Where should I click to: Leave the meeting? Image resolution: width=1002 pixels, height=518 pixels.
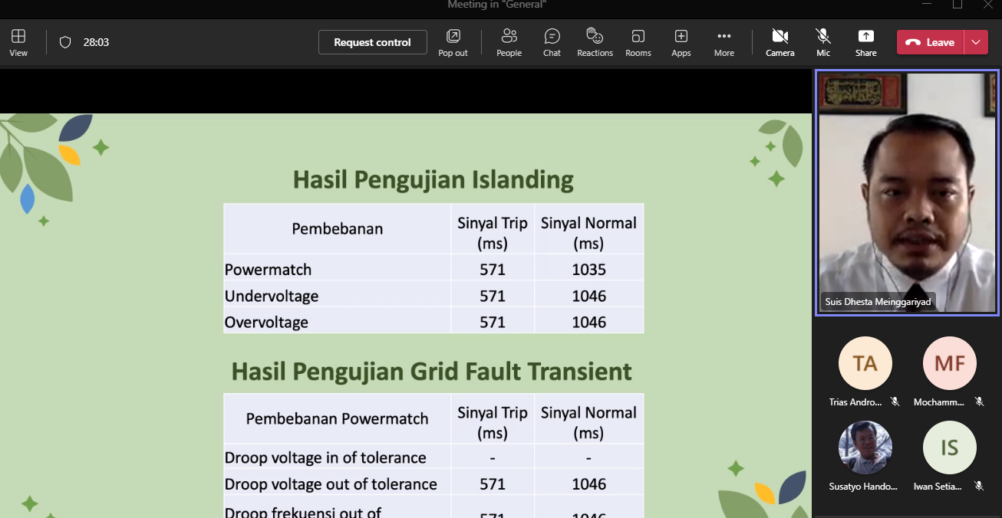click(931, 42)
